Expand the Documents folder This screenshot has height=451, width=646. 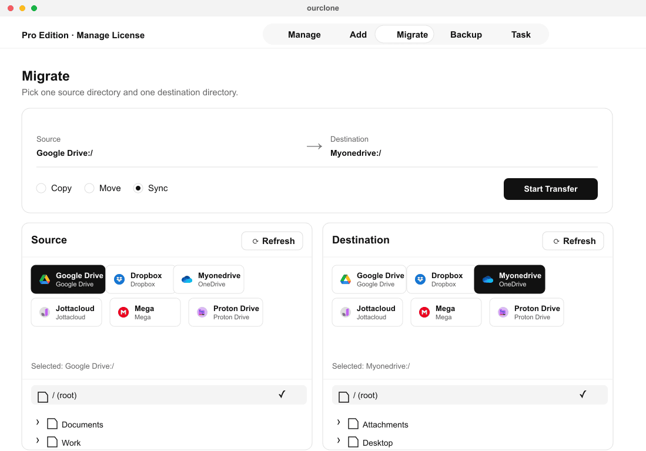coord(38,422)
